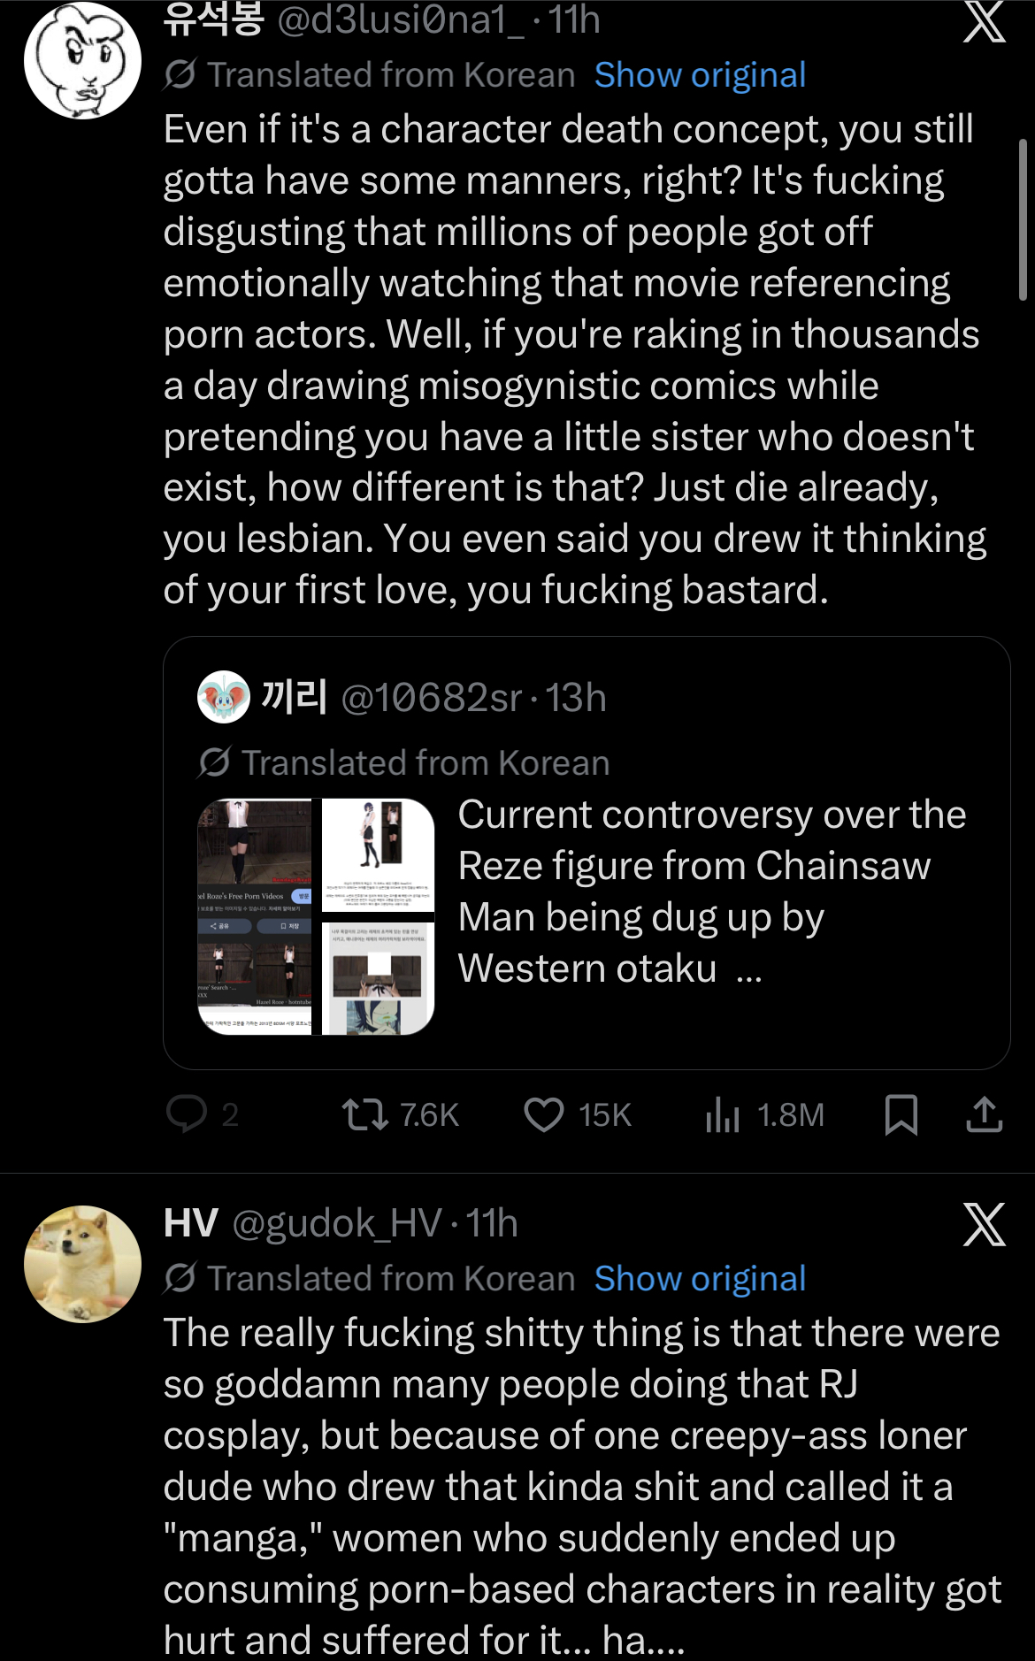
Task: Show original of HV's translated tweet
Action: 700,1279
